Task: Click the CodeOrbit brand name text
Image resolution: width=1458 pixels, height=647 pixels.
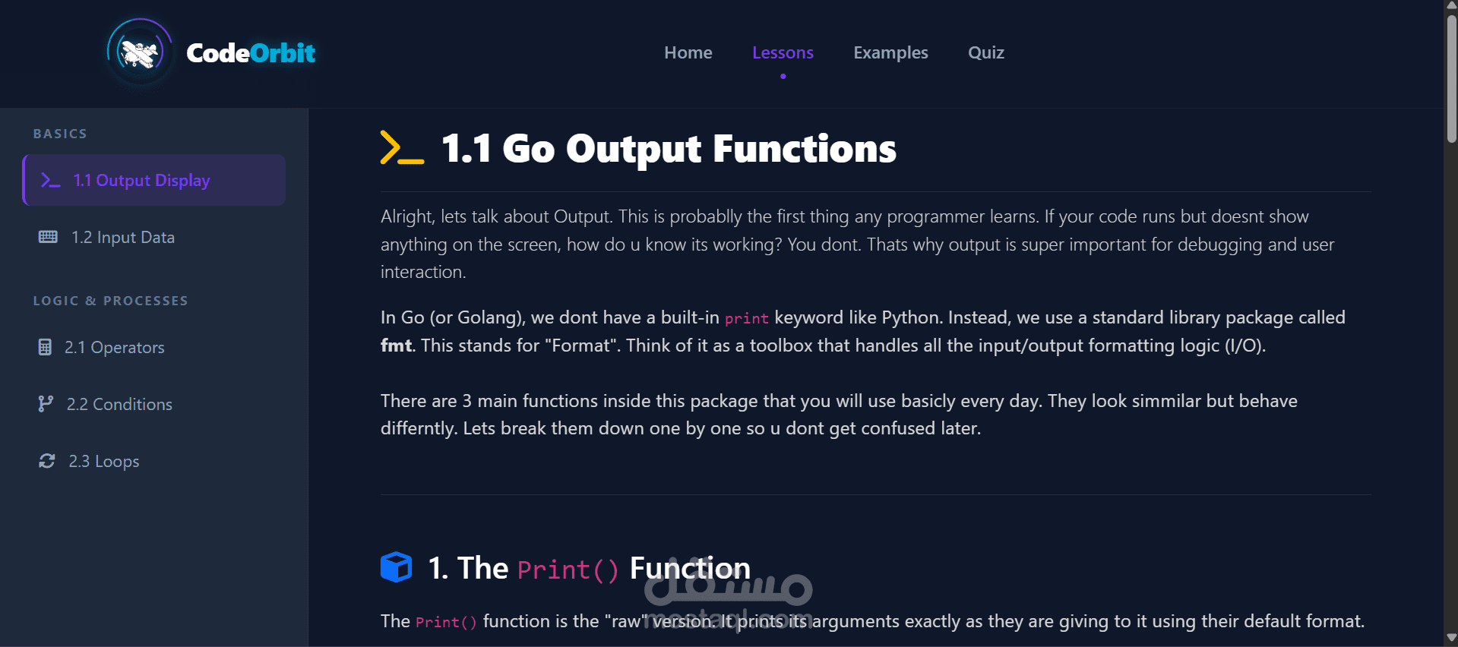Action: (x=251, y=52)
